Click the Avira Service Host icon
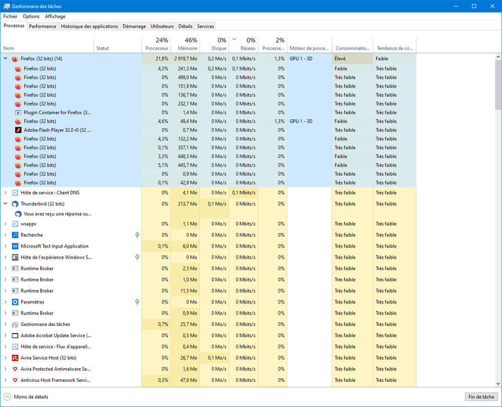The width and height of the screenshot is (502, 407). pyautogui.click(x=15, y=358)
